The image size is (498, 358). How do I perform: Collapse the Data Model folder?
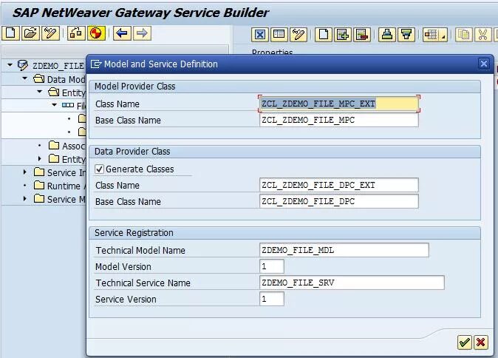click(25, 78)
